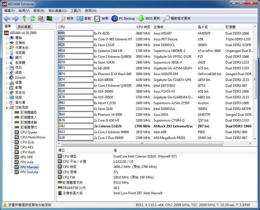Expand the 安全性 tree node

[x=7, y=93]
